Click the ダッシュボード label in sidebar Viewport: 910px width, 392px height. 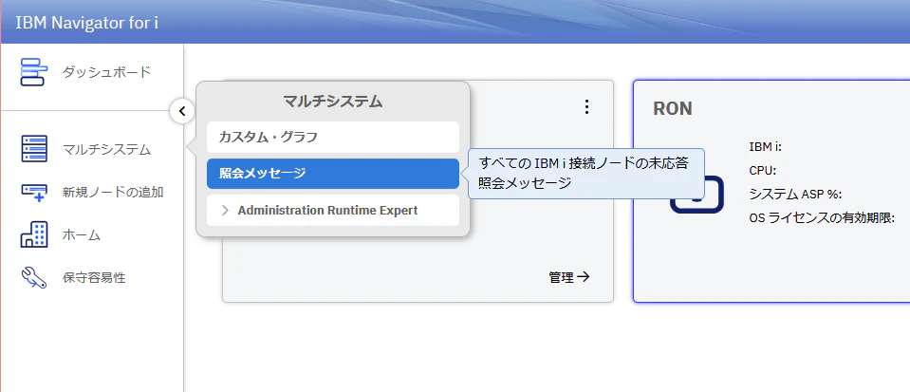click(x=107, y=72)
